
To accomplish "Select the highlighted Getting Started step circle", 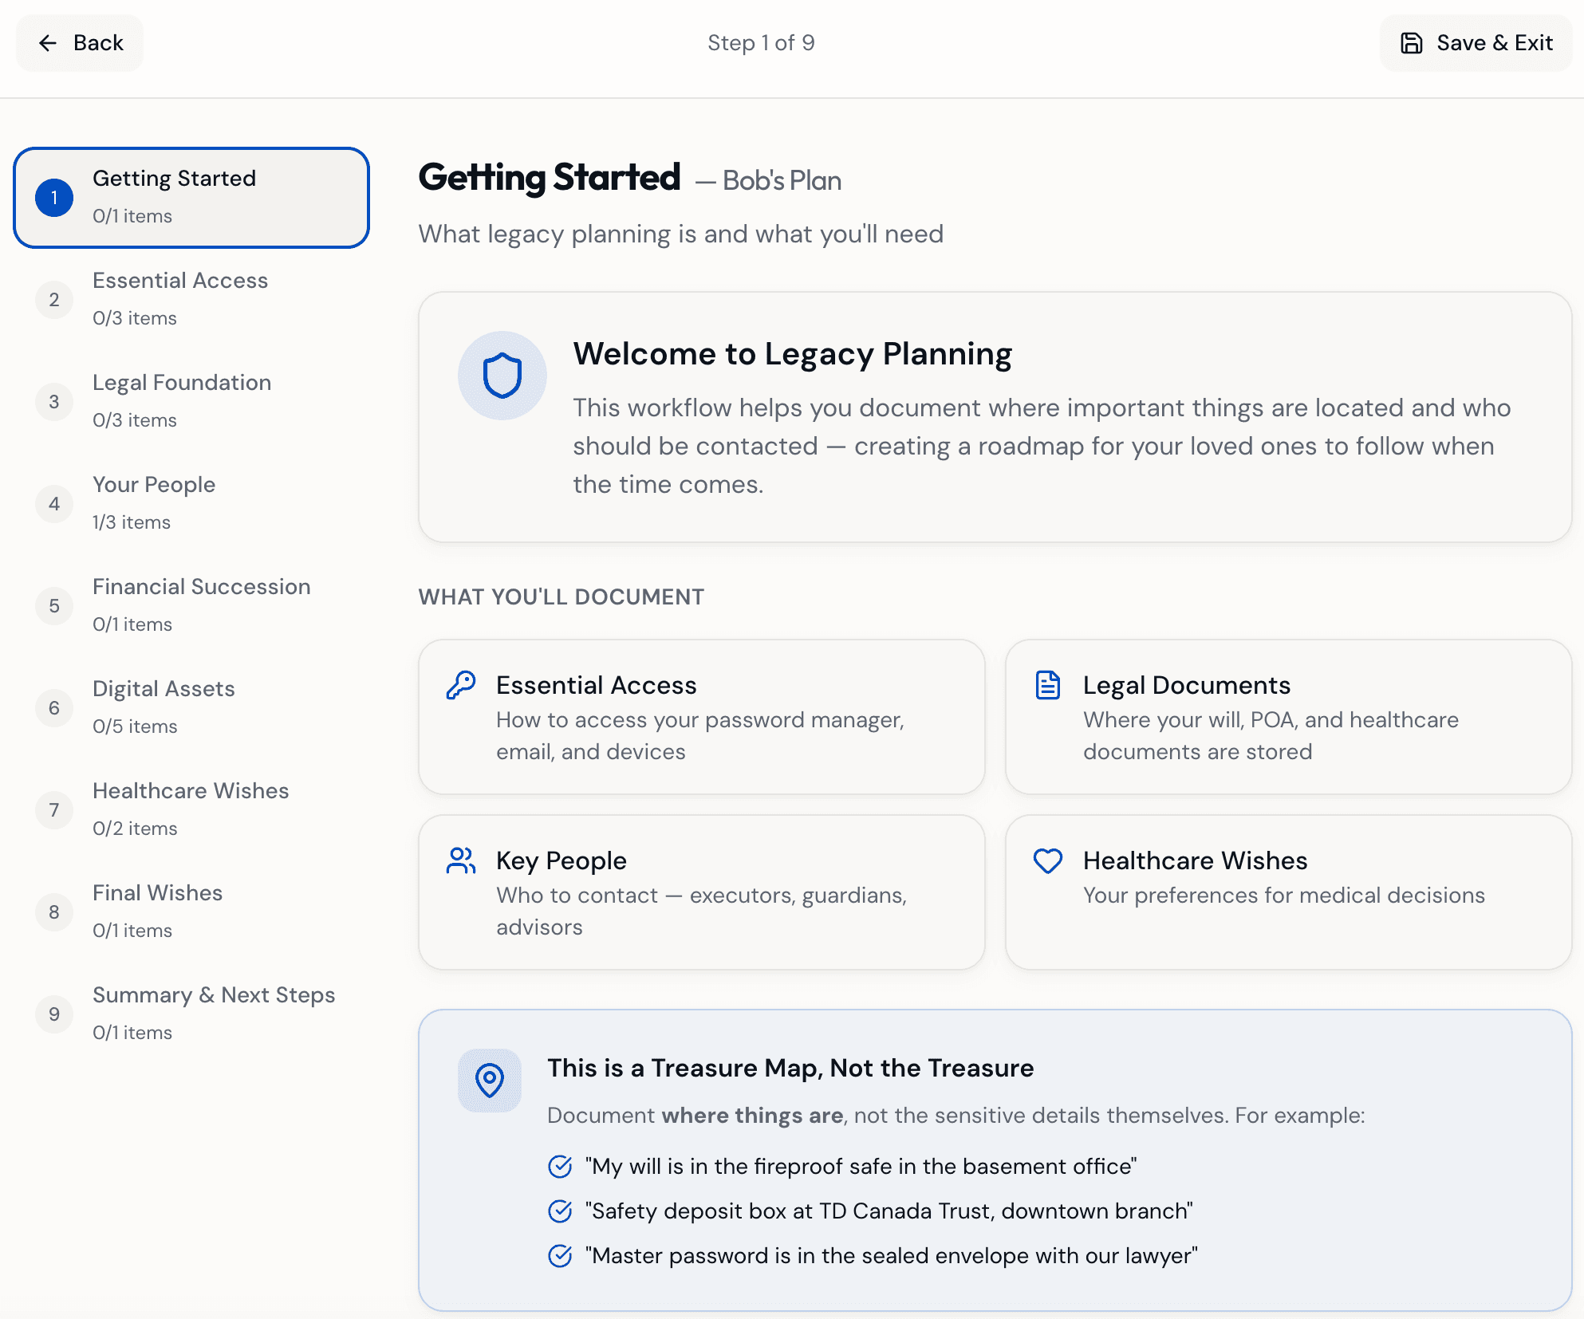I will coord(53,198).
